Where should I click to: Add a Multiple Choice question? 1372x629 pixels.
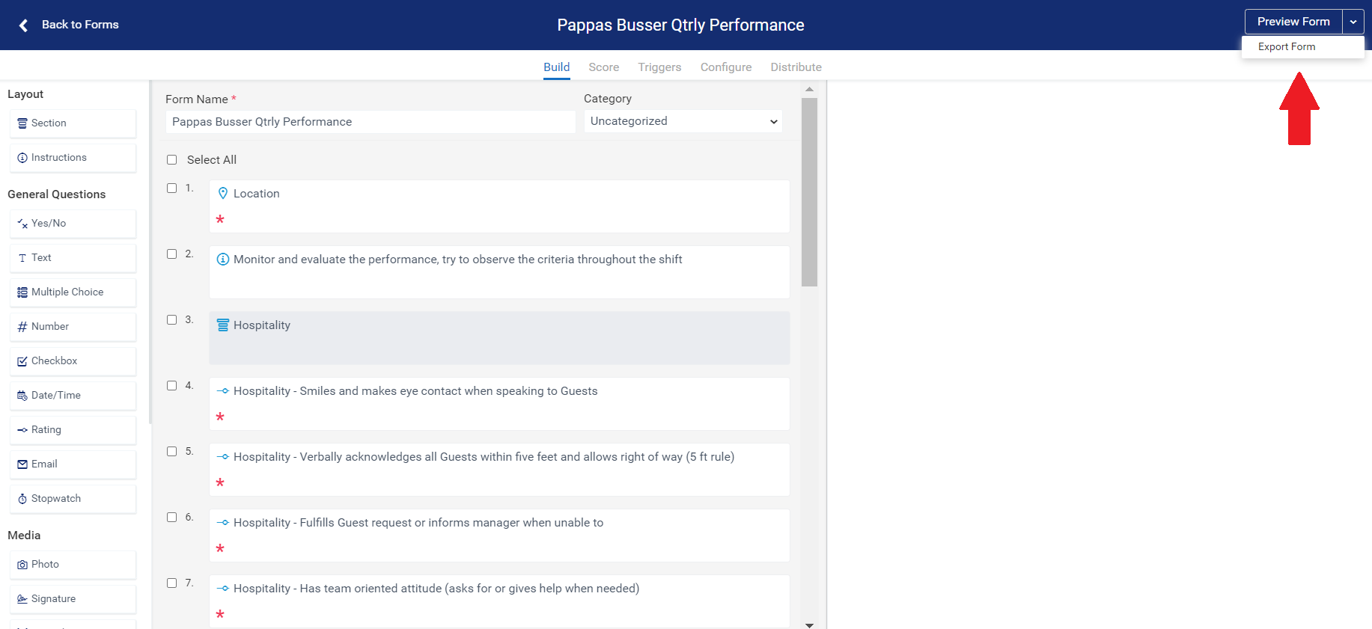[73, 292]
